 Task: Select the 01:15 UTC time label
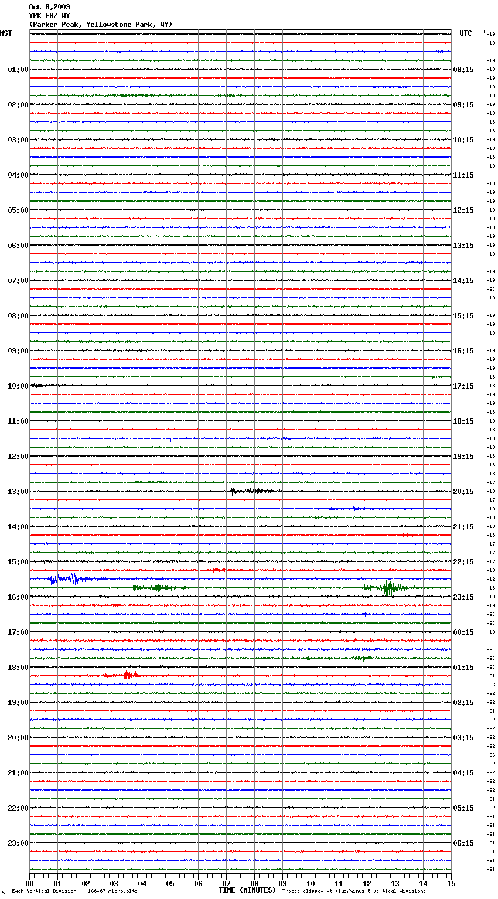tap(463, 668)
